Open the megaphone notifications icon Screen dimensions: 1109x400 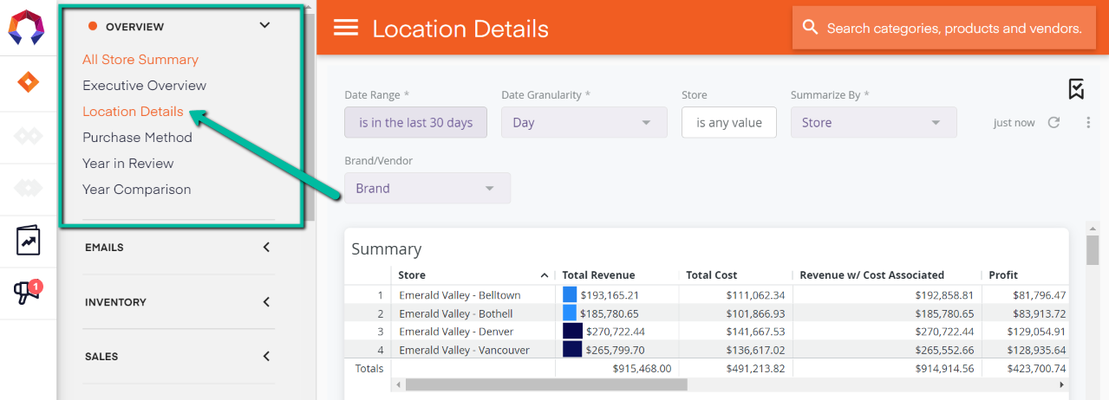(x=28, y=294)
